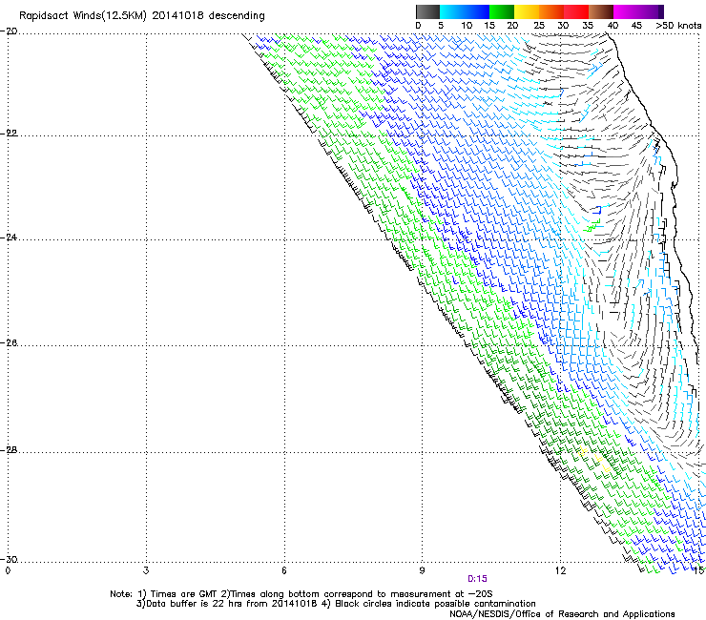
Task: Click the latitude label -26
Action: pos(9,343)
